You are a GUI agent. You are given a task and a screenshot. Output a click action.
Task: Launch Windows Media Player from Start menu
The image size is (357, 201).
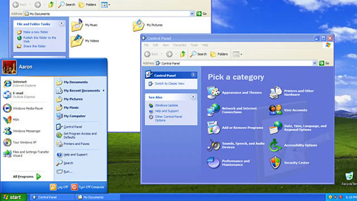tap(23, 108)
